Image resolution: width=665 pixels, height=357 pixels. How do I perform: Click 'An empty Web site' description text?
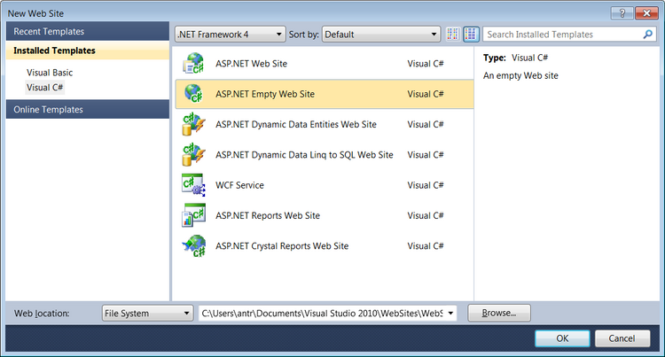(520, 76)
